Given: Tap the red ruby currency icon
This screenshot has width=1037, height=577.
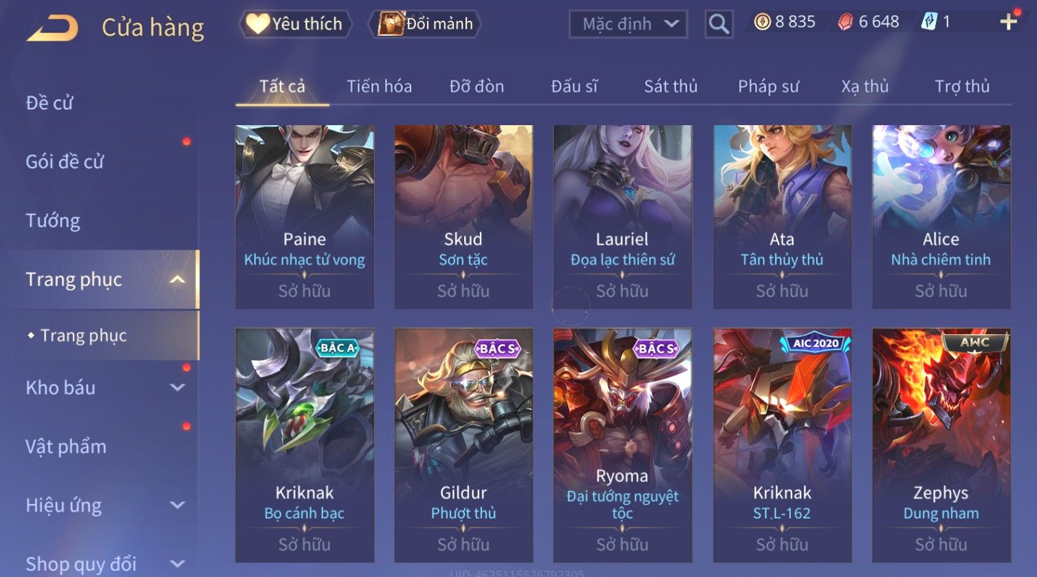Looking at the screenshot, I should coord(845,22).
